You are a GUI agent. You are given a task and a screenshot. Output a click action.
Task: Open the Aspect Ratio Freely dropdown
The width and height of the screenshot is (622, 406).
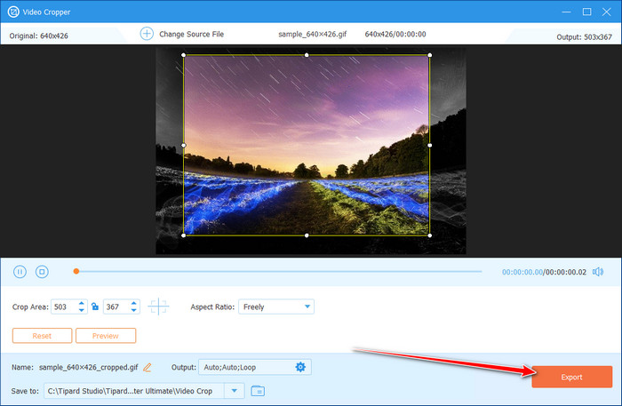[x=276, y=306]
